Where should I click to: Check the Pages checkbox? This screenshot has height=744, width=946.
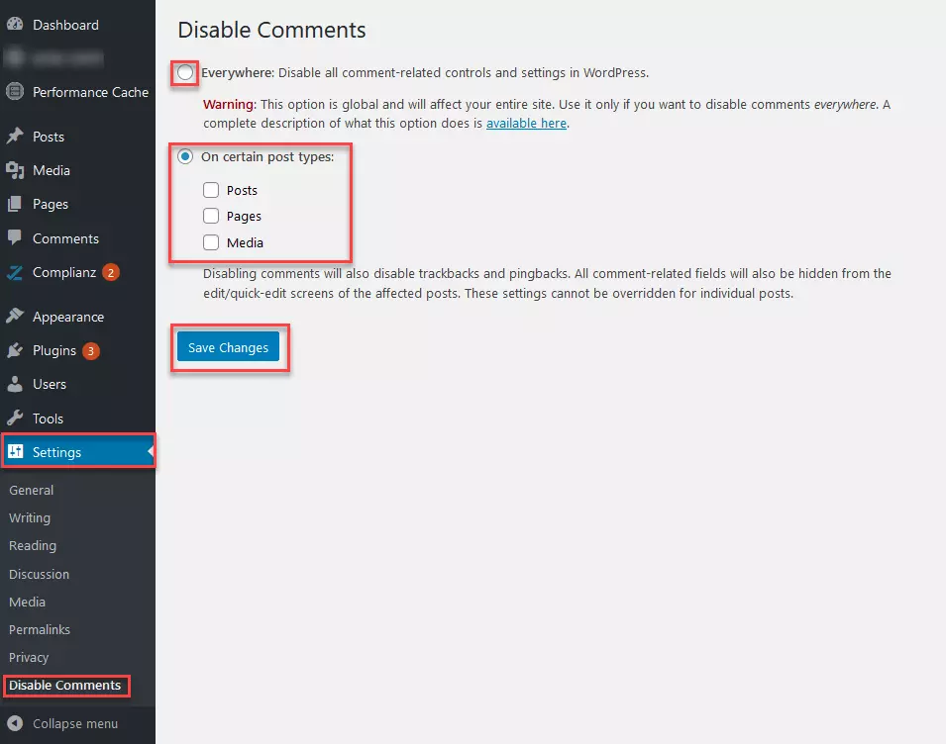211,216
